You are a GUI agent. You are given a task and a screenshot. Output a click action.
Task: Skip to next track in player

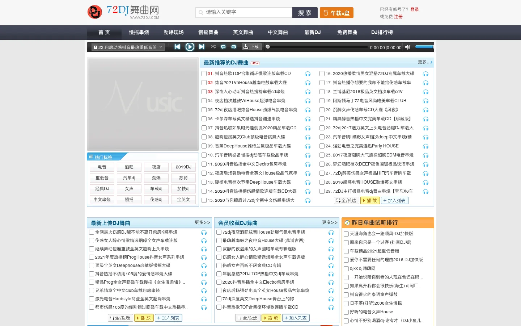202,47
